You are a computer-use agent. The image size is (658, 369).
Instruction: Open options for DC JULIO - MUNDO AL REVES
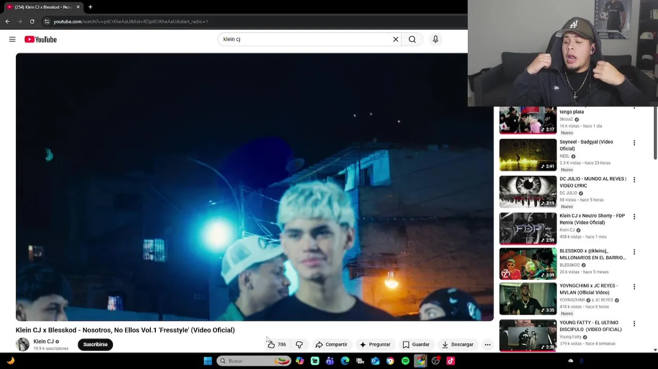pyautogui.click(x=634, y=180)
